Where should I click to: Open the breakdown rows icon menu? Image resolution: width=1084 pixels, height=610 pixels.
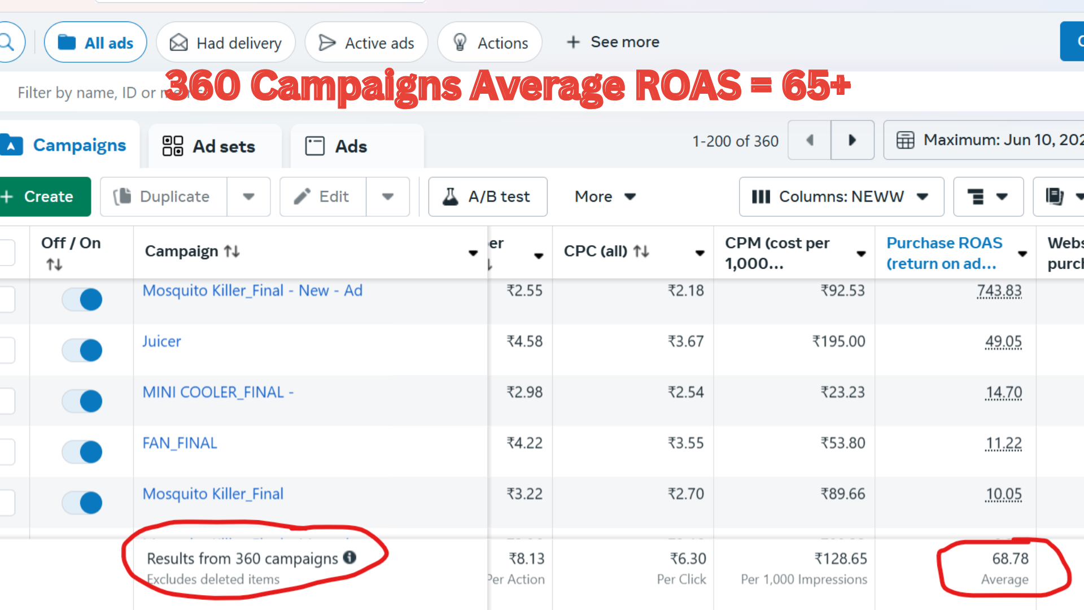click(x=987, y=197)
